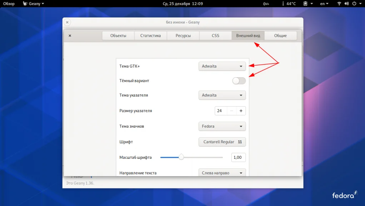Image resolution: width=365 pixels, height=206 pixels.
Task: Open the Направление текста dropdown
Action: (x=222, y=173)
